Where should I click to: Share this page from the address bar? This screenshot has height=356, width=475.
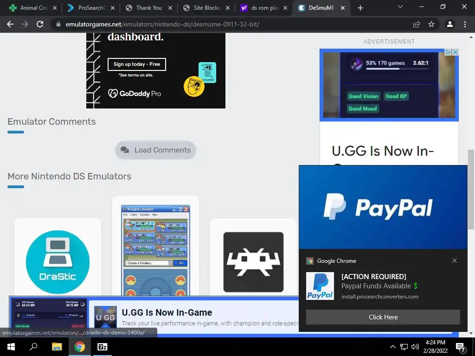[417, 24]
